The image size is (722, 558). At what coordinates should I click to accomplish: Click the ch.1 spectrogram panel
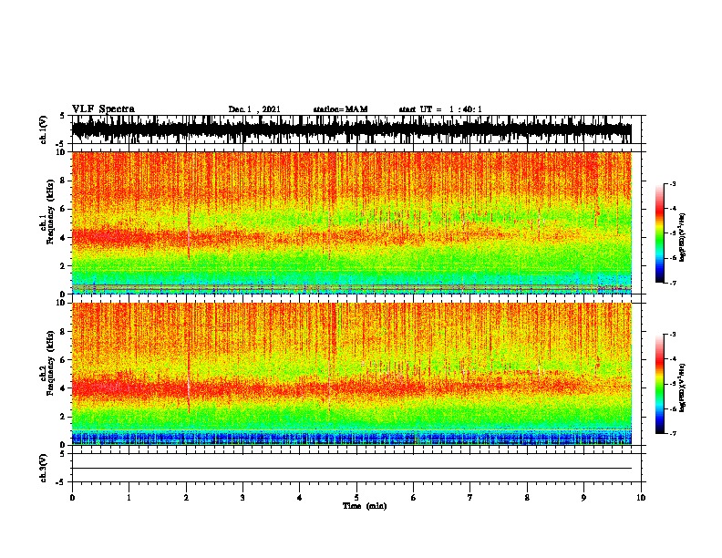(352, 222)
